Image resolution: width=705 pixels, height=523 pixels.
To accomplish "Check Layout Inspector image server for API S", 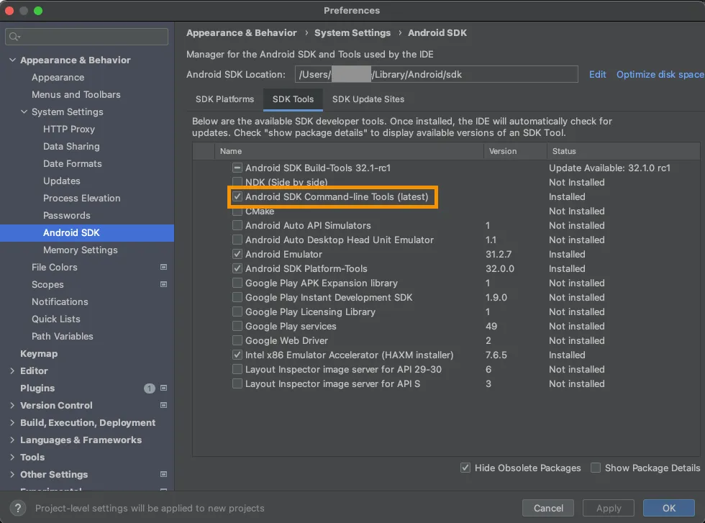I will 237,383.
